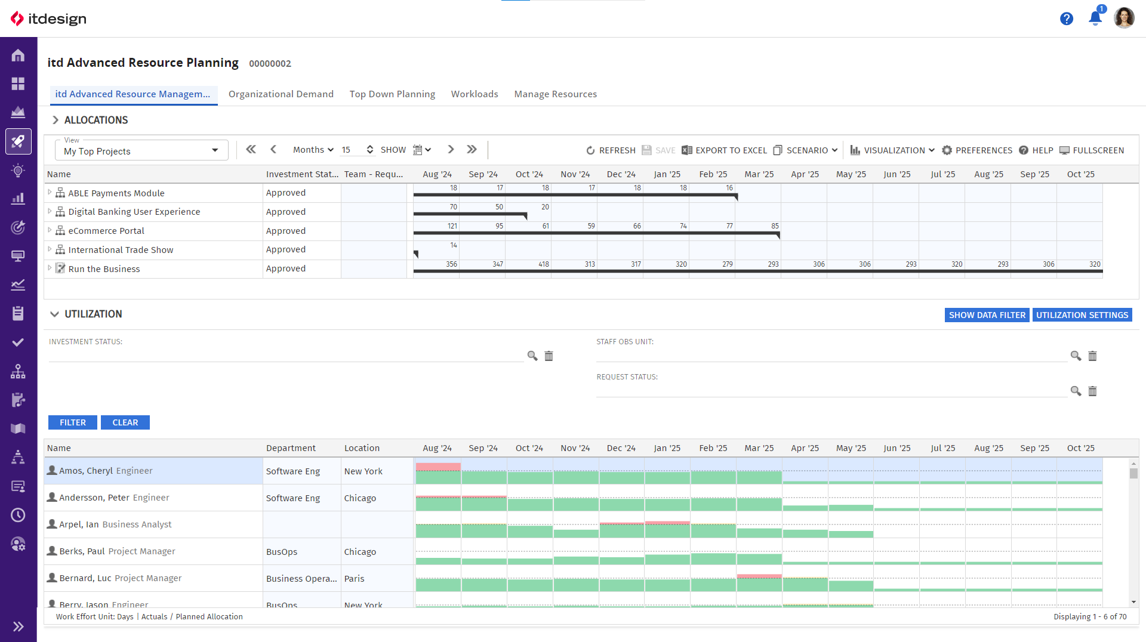Image resolution: width=1146 pixels, height=642 pixels.
Task: Switch to the Workloads tab
Action: tap(475, 94)
